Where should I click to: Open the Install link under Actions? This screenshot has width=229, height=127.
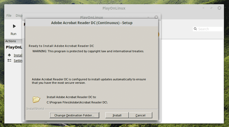18,55
